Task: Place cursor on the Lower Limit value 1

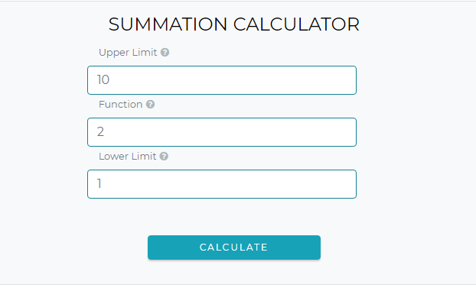Action: [99, 183]
